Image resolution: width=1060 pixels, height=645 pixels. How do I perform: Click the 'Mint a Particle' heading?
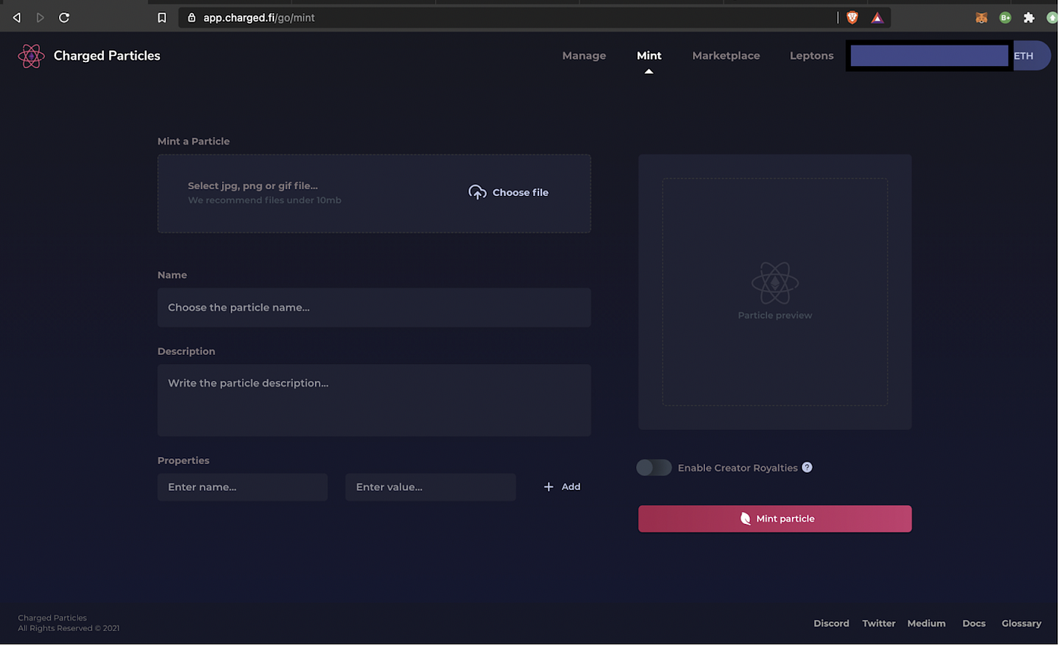click(x=193, y=141)
